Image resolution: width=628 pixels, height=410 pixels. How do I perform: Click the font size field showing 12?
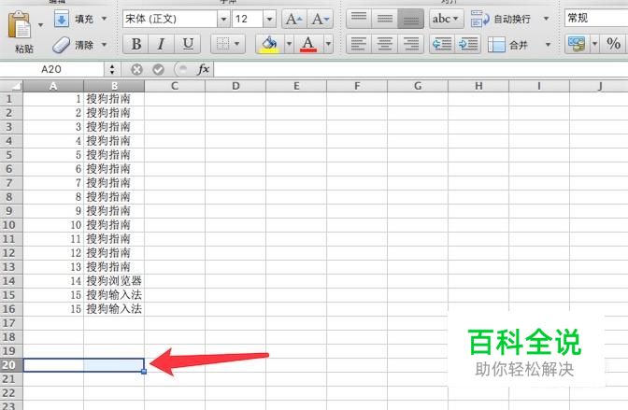pyautogui.click(x=248, y=19)
